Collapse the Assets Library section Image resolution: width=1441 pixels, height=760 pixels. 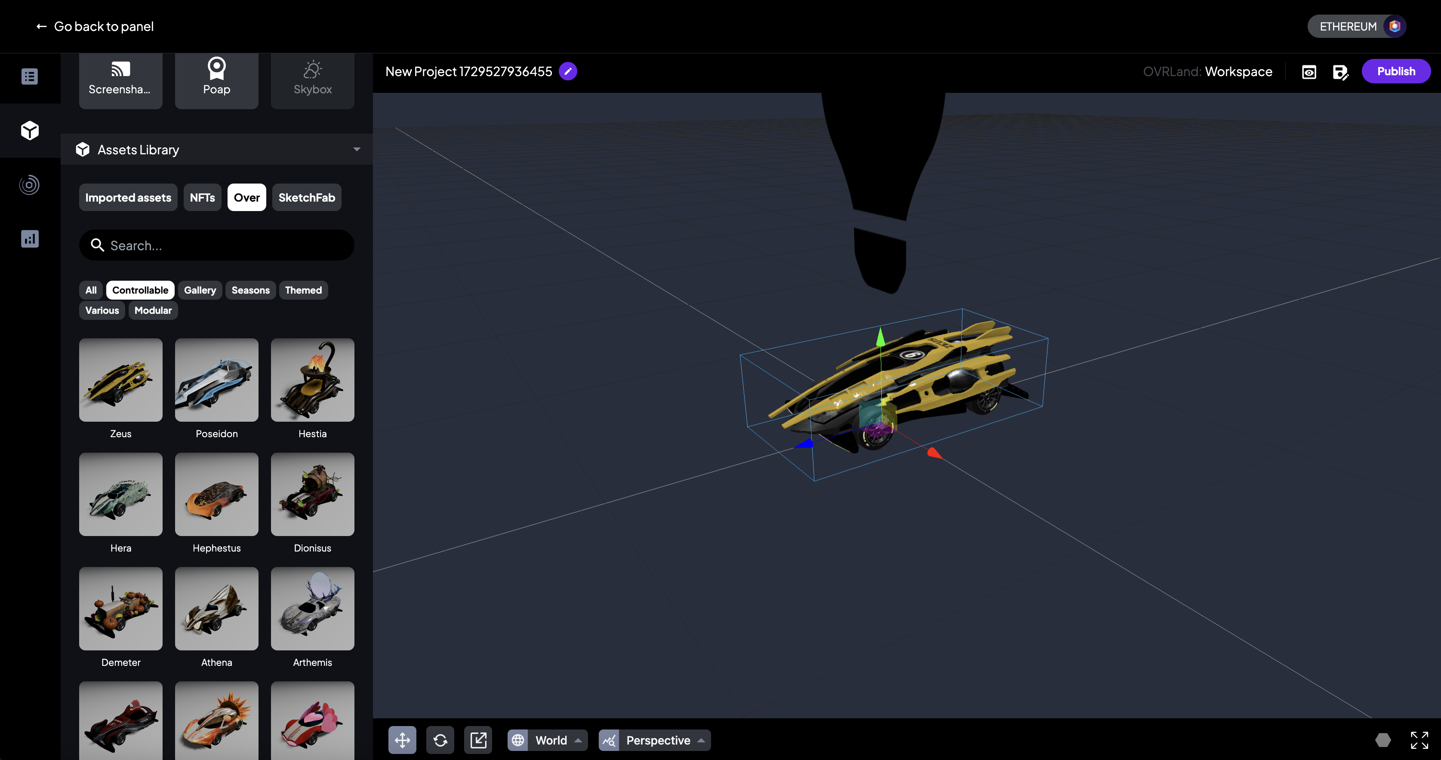click(x=356, y=149)
